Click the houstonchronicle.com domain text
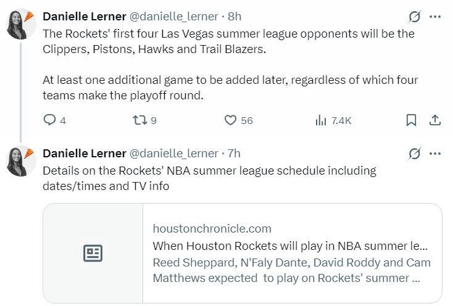Viewport: 453px width, 306px height. (x=212, y=229)
